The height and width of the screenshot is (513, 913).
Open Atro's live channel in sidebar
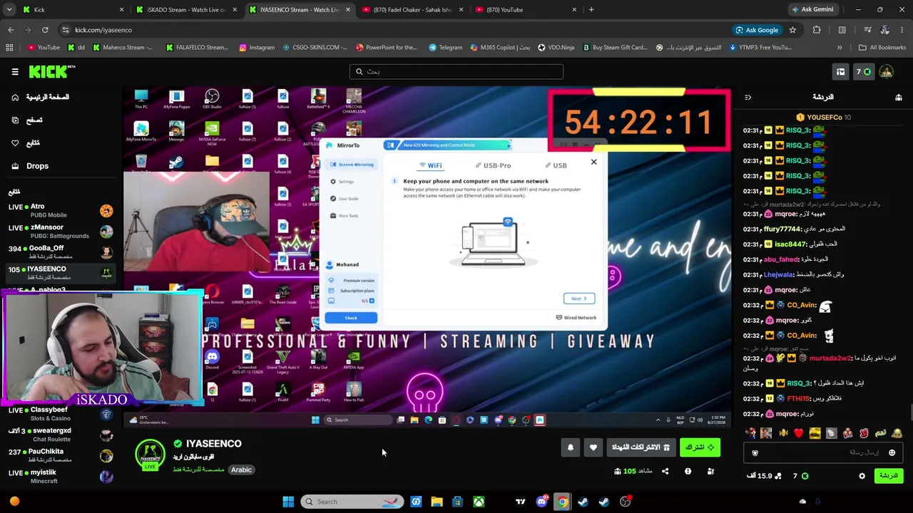pos(61,210)
